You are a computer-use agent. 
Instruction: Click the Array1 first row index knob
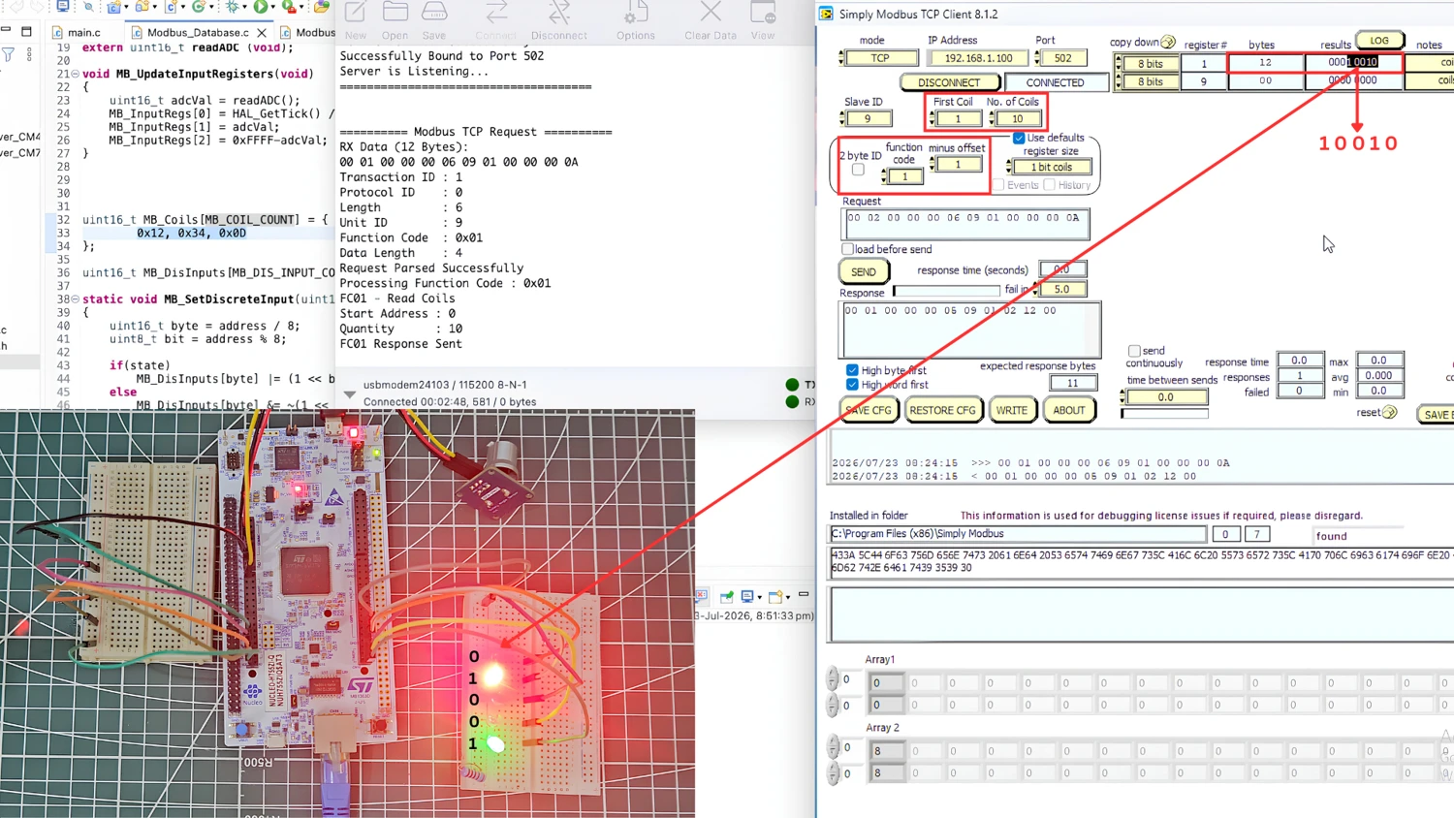833,679
